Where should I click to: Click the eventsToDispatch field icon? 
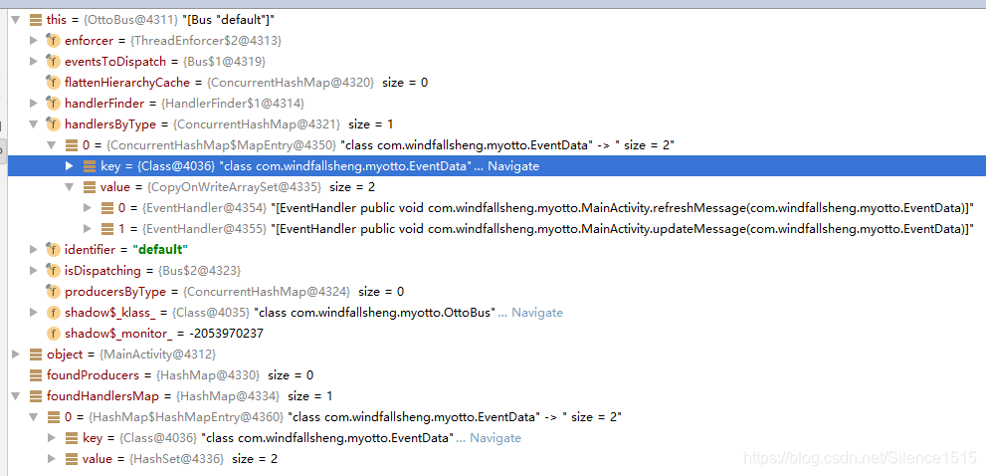pyautogui.click(x=54, y=62)
